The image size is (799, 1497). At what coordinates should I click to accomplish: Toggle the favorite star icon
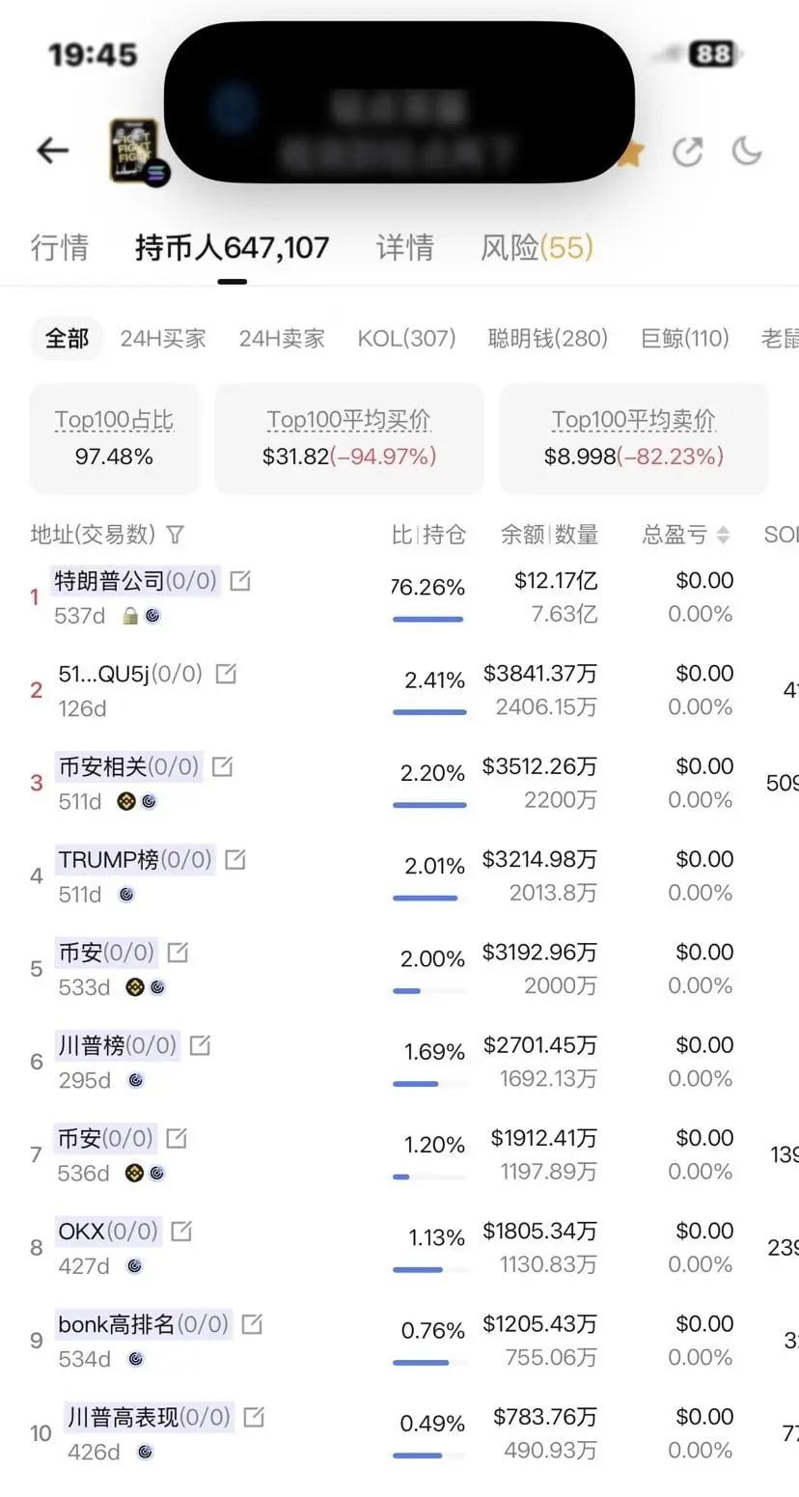(630, 152)
